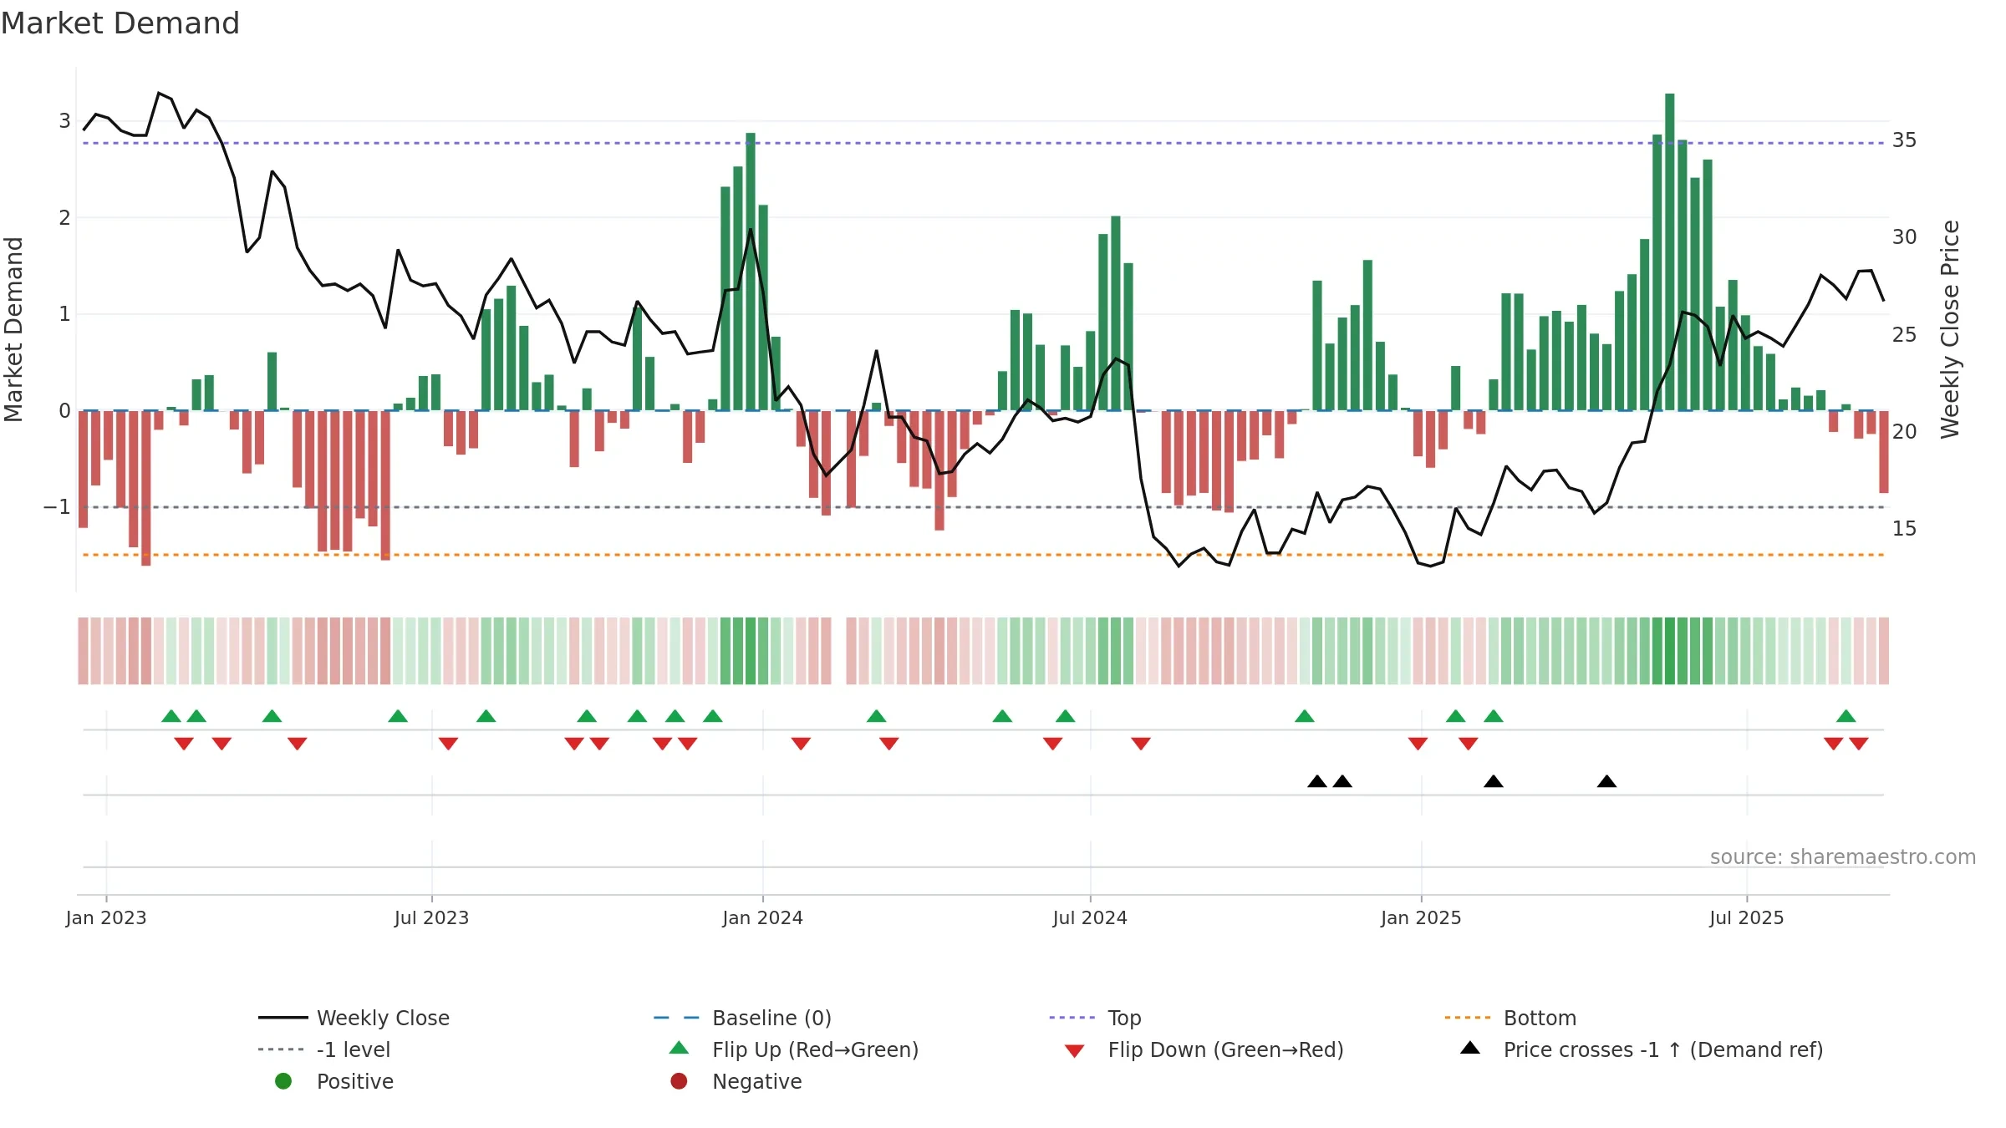Screen dimensions: 2006x1128
Task: Click the blue dashed Baseline sample in legend
Action: click(x=679, y=1018)
